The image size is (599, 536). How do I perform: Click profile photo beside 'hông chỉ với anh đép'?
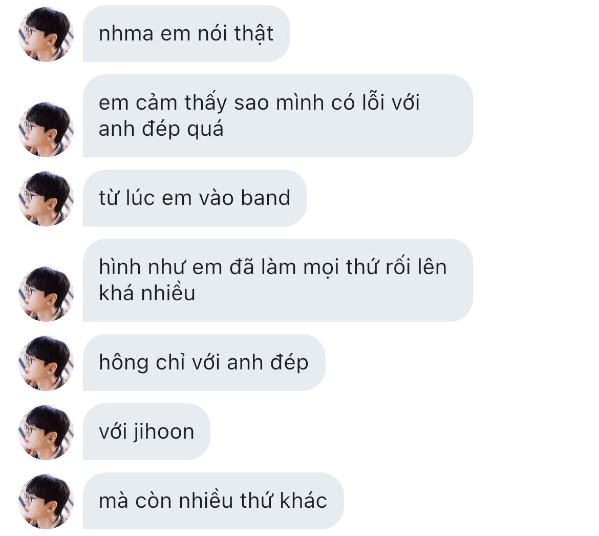point(46,363)
